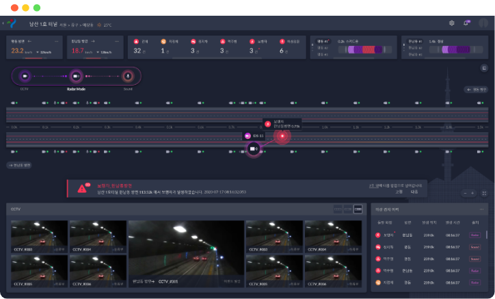Select the 한남동 #3 radar tab
This screenshot has width=495, height=299.
click(415, 55)
